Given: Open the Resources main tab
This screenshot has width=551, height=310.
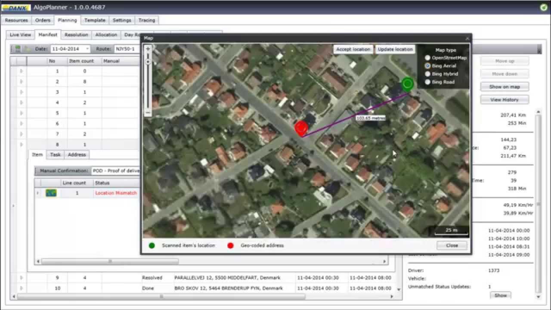Looking at the screenshot, I should 16,20.
